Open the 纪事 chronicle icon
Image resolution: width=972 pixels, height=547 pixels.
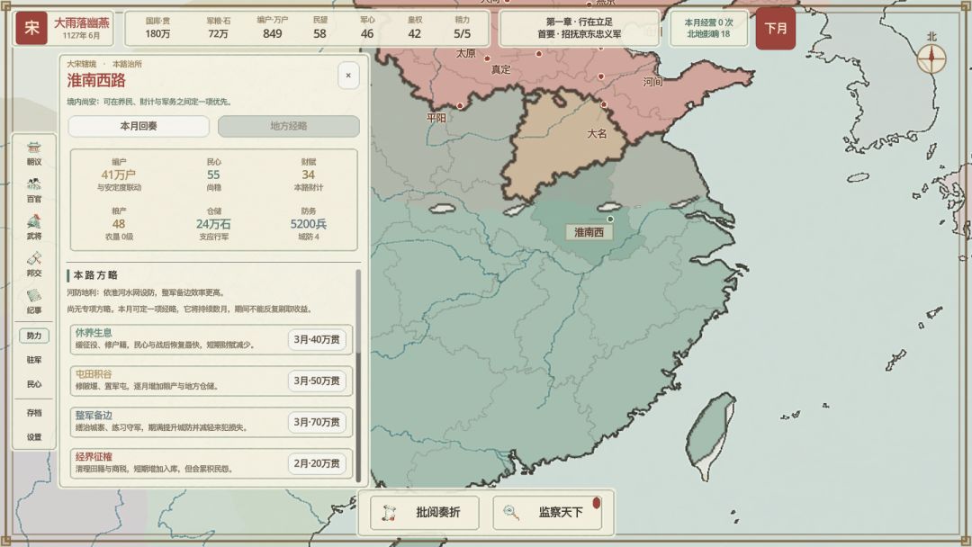tap(33, 301)
